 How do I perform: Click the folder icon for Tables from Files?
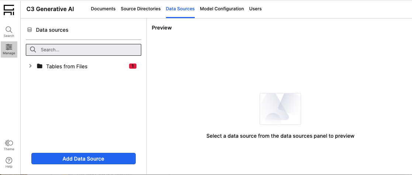[x=39, y=66]
